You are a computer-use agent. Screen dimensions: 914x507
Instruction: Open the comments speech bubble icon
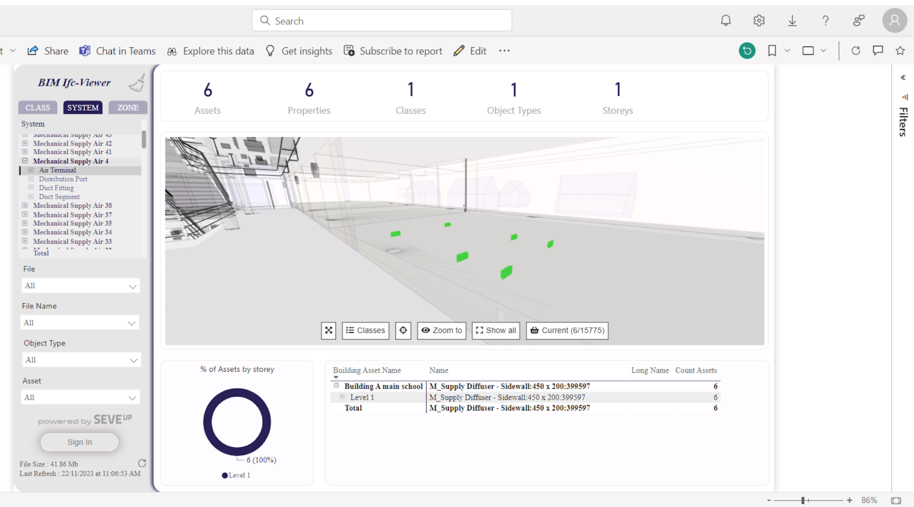[877, 51]
